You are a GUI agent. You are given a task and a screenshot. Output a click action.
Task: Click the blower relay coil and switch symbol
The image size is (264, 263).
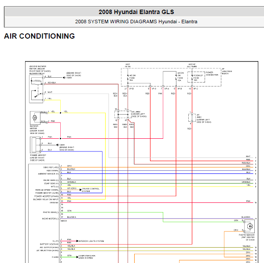pos(37,89)
